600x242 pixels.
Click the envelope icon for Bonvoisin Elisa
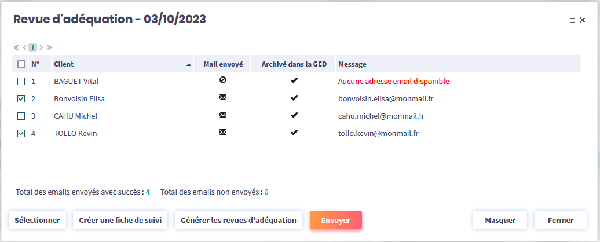click(x=223, y=98)
